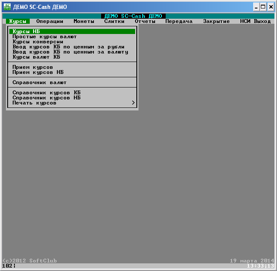Close the SC-Cash window
Image resolution: width=277 pixels, height=271 pixels.
pos(271,7)
